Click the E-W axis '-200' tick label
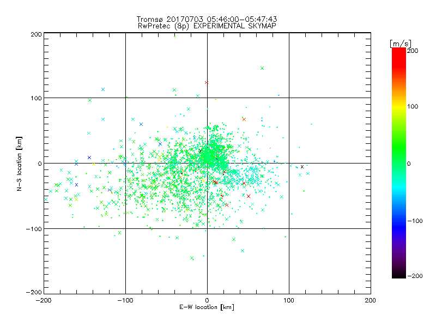Image resolution: width=436 pixels, height=327 pixels. (x=44, y=300)
